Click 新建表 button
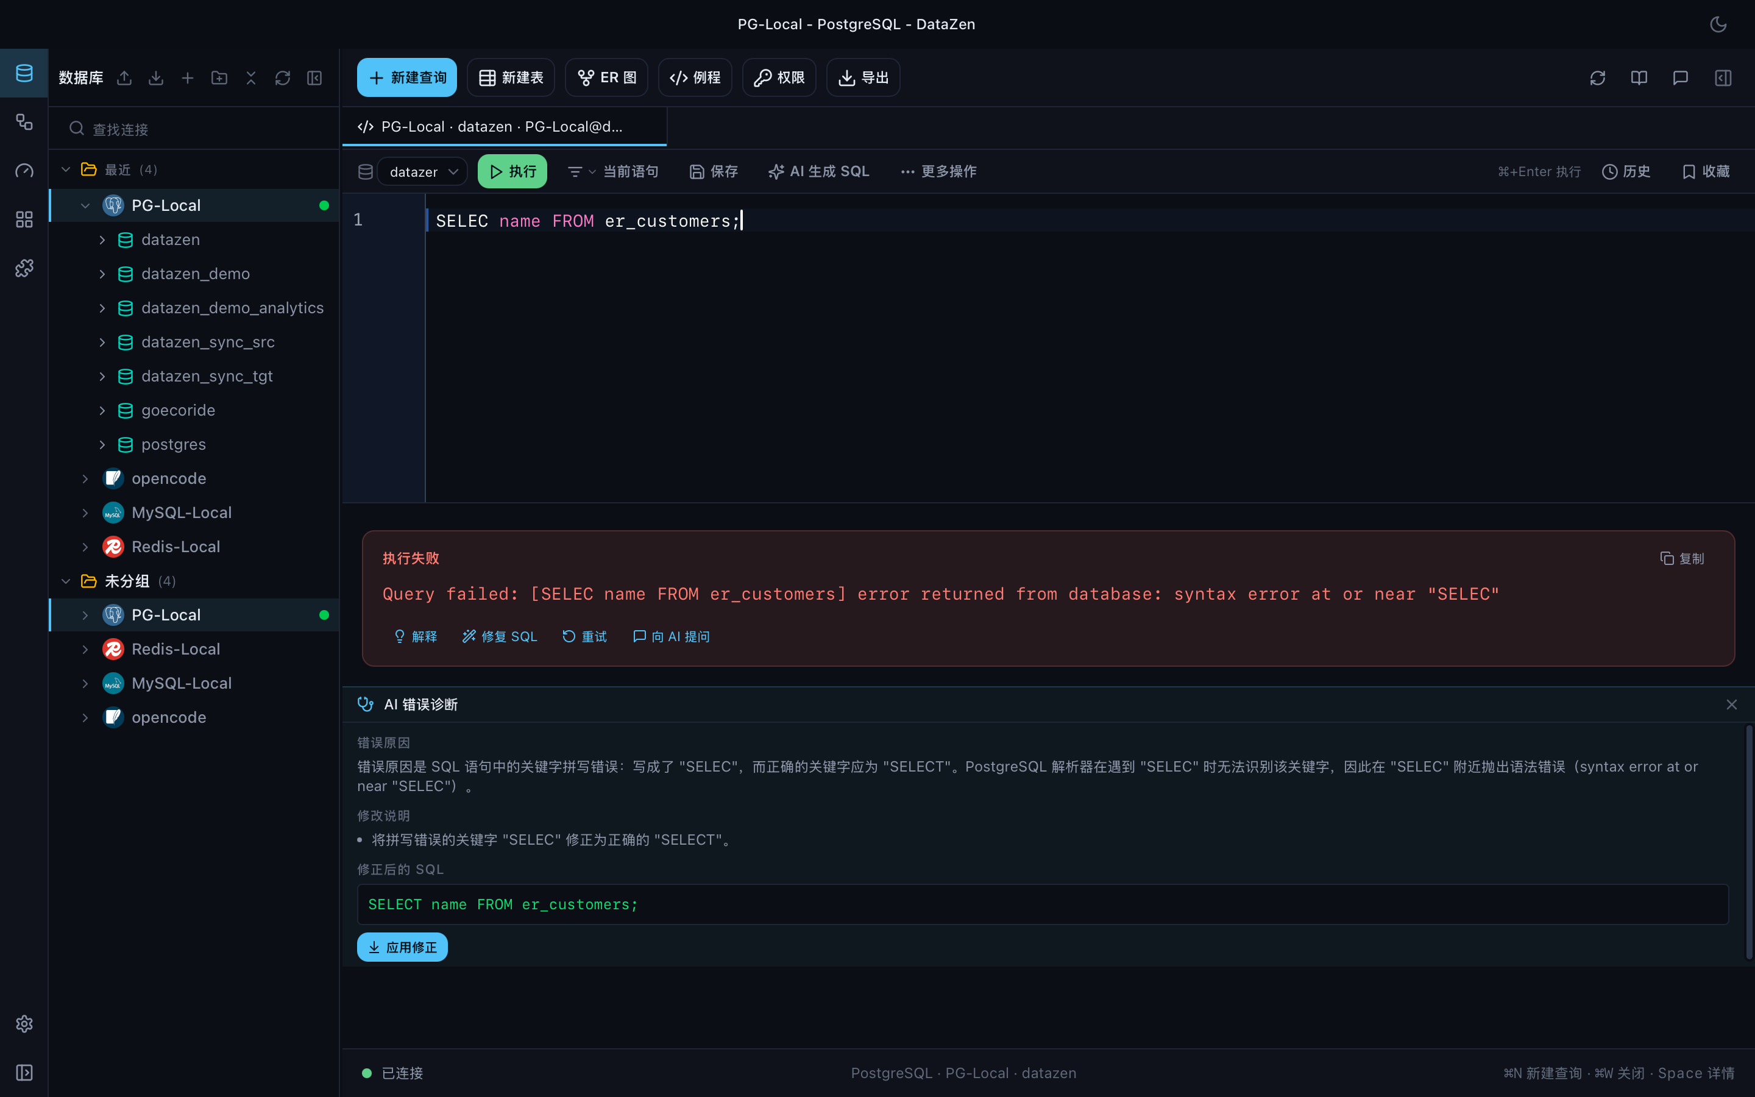Image resolution: width=1755 pixels, height=1097 pixels. (x=511, y=77)
